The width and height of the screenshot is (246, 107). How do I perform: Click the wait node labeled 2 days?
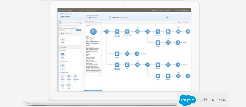click(137, 32)
